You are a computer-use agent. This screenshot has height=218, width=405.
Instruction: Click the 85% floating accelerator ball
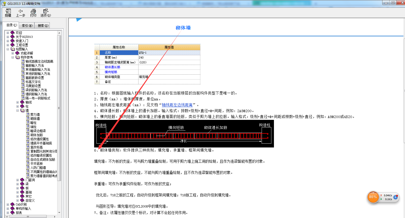pyautogui.click(x=373, y=197)
